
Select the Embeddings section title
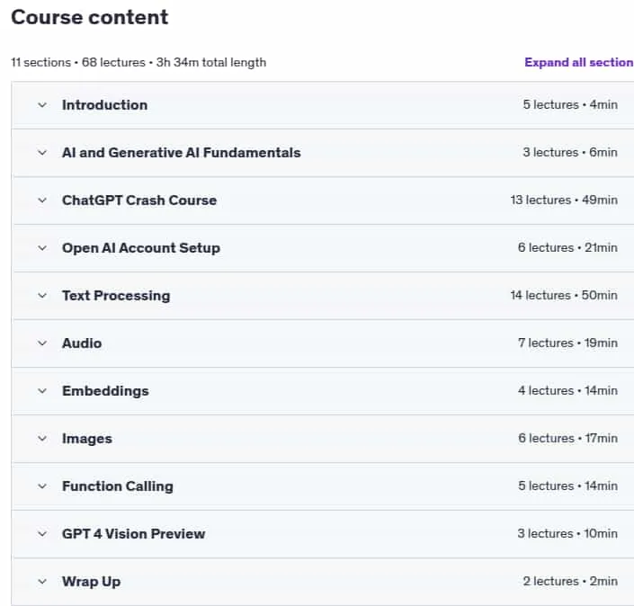click(x=105, y=391)
